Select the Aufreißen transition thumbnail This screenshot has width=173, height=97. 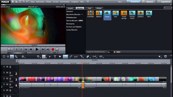point(91,13)
